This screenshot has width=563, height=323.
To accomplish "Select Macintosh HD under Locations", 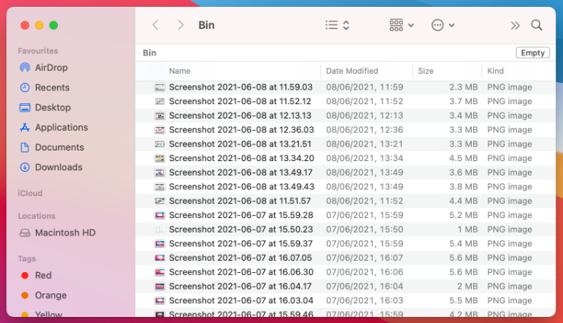I will pos(58,233).
